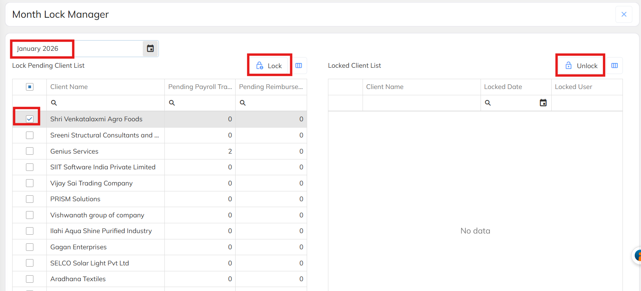641x291 pixels.
Task: Open column chooser for Lock Pending list
Action: coord(299,66)
